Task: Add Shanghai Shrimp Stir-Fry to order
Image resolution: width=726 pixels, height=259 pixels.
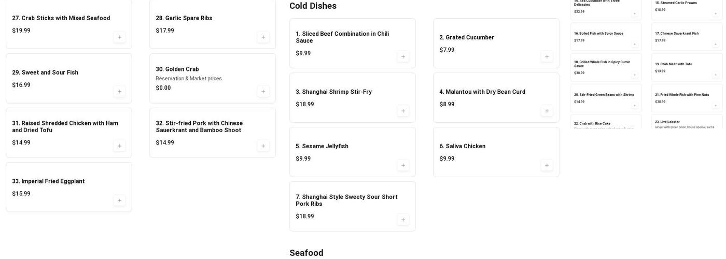Action: (x=403, y=111)
